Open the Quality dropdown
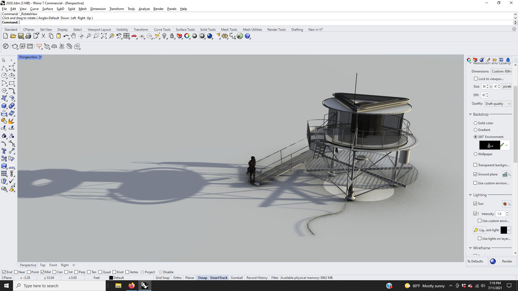Viewport: 518px width, 291px height. [498, 104]
